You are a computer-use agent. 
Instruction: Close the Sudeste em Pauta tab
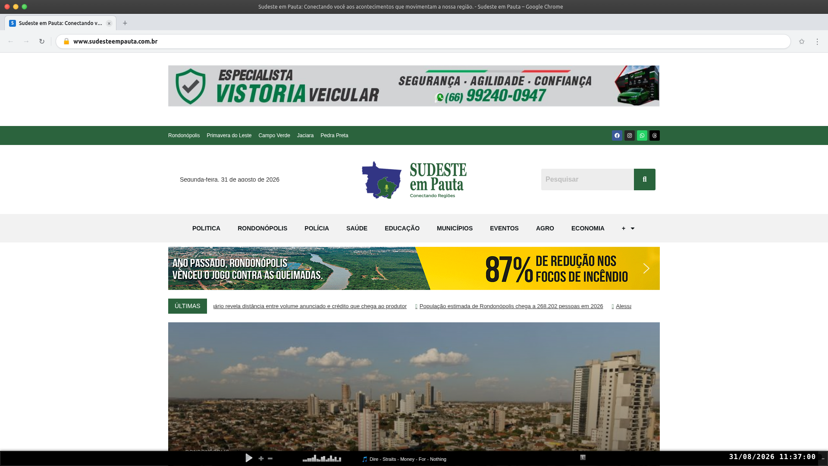(109, 23)
